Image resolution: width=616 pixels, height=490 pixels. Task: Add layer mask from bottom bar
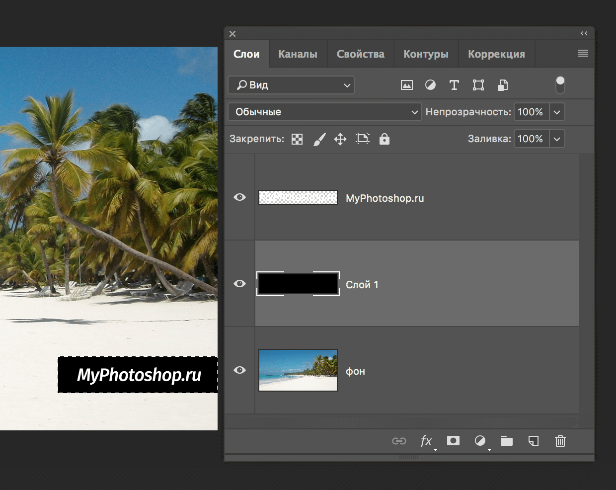(453, 441)
